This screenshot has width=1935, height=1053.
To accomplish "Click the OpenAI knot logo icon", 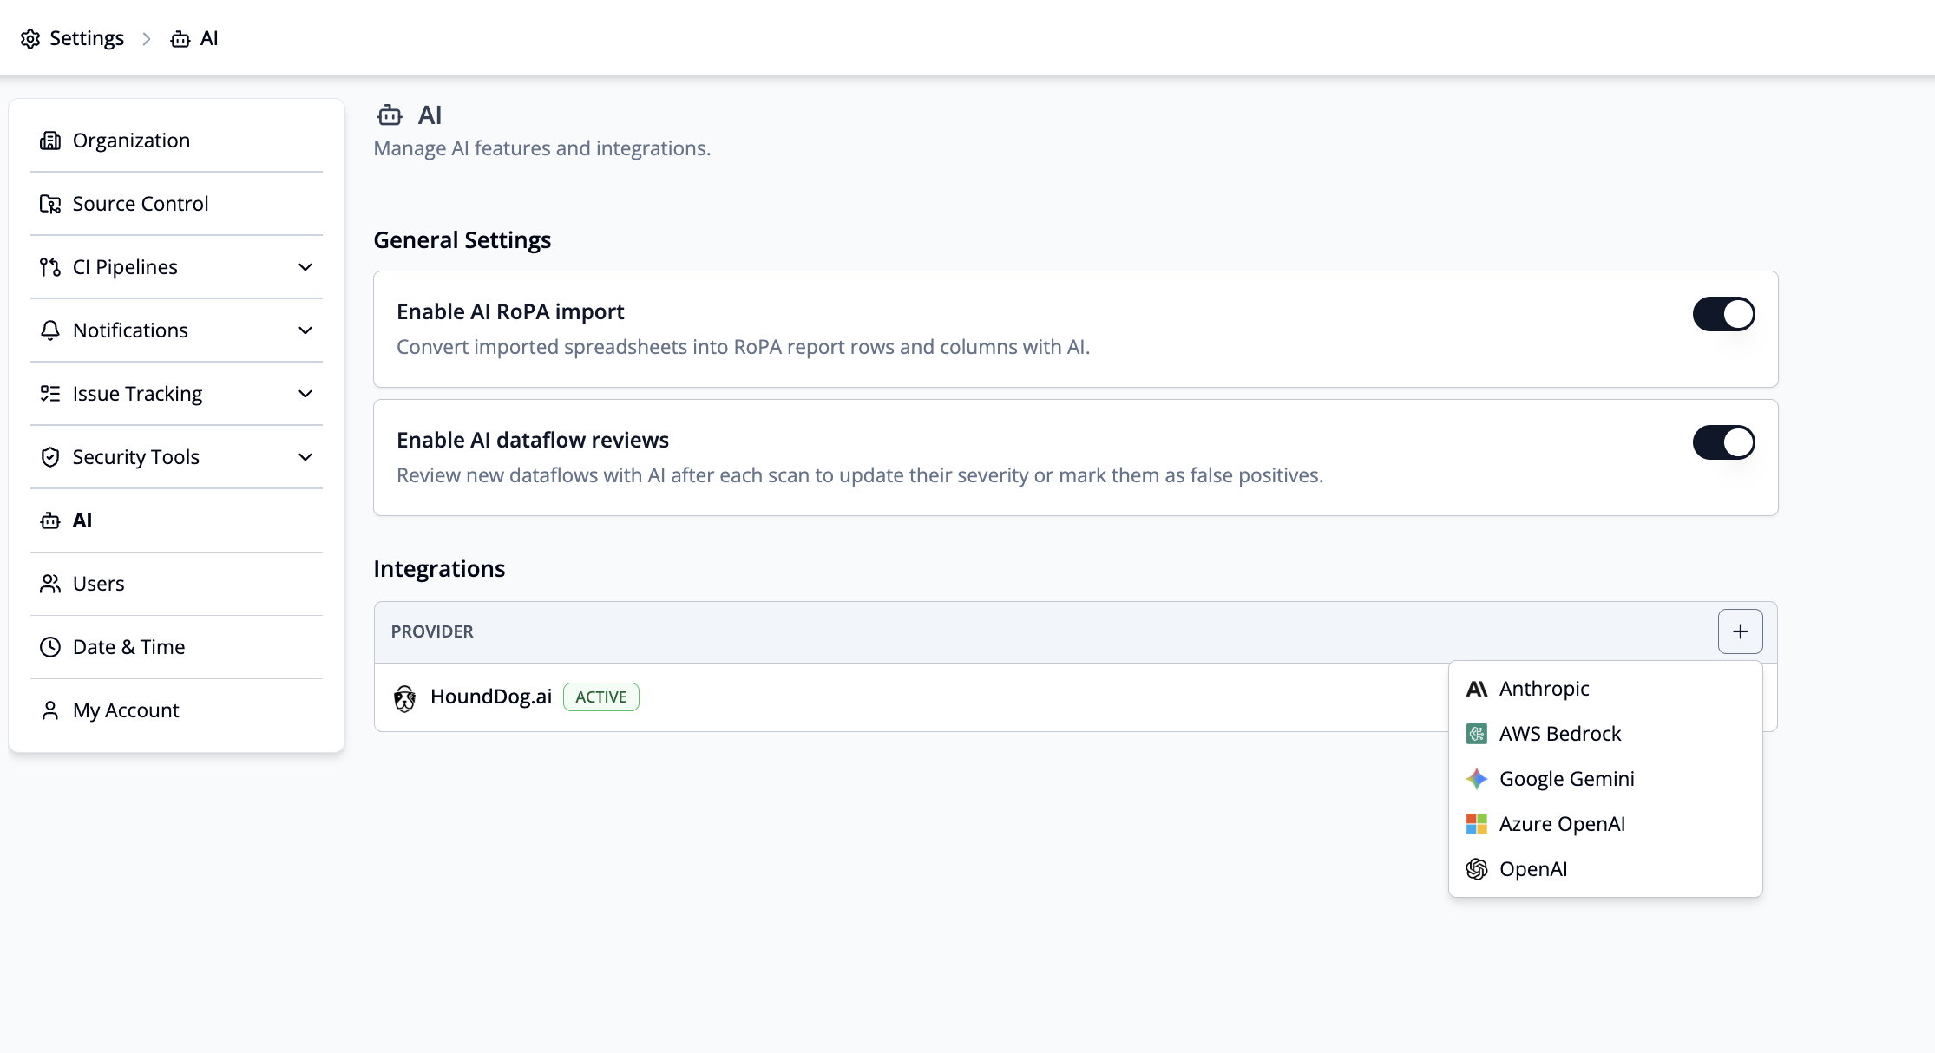I will [1477, 869].
